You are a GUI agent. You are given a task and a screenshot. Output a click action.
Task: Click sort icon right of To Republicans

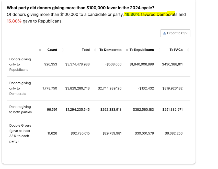(159, 50)
